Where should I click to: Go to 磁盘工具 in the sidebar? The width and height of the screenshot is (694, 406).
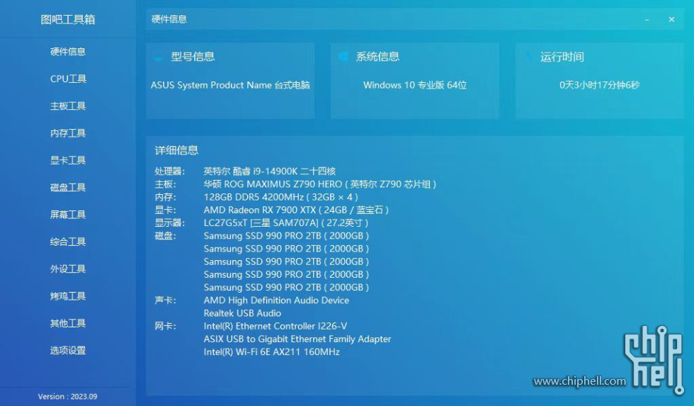pyautogui.click(x=68, y=187)
